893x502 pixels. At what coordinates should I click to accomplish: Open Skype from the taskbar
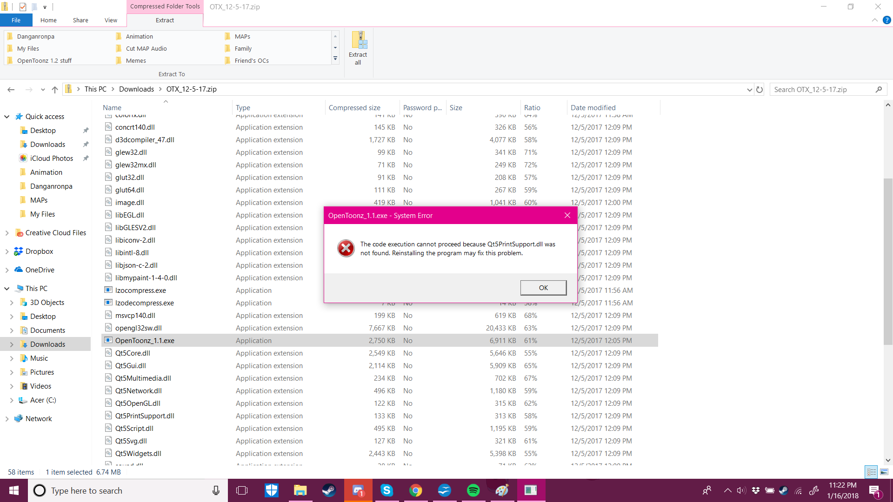(x=387, y=490)
